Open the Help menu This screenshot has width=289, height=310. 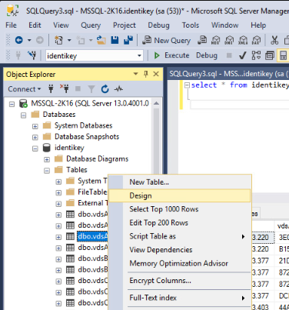coord(258,25)
